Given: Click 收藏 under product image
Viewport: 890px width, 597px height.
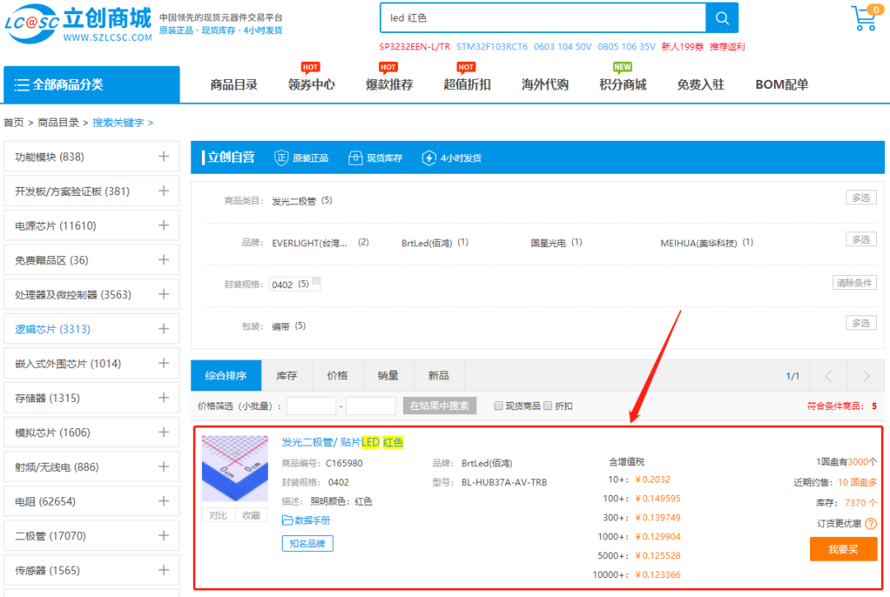Looking at the screenshot, I should click(x=251, y=515).
